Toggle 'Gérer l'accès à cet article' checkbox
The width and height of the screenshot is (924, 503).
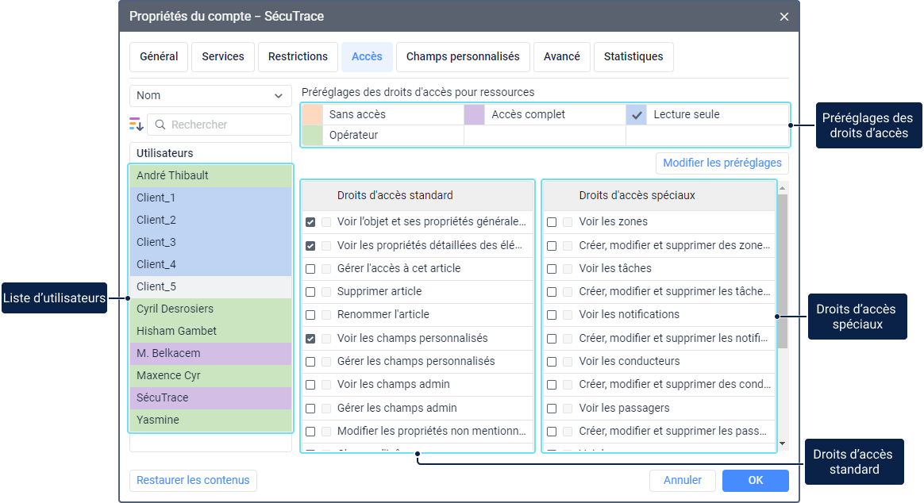310,269
